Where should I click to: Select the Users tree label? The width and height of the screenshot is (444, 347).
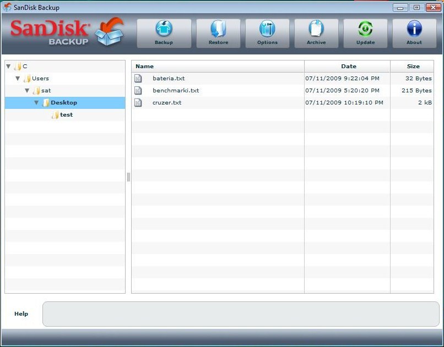pos(41,79)
